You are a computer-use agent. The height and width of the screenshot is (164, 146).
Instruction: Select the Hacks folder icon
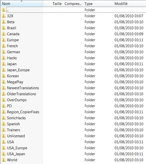(4, 58)
